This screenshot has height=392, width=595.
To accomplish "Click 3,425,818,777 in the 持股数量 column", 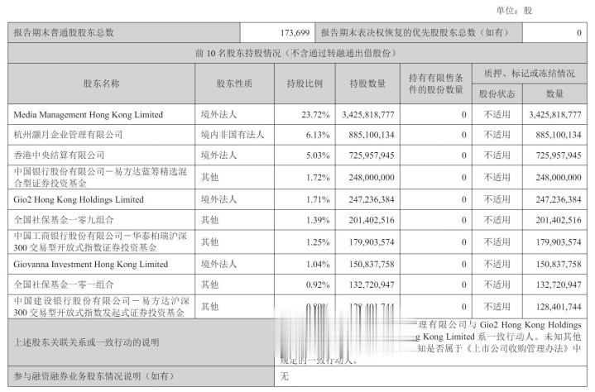I will pyautogui.click(x=368, y=114).
